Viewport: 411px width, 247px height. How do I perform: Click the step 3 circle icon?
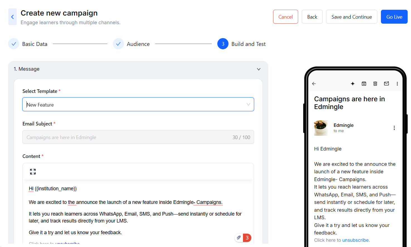point(223,44)
